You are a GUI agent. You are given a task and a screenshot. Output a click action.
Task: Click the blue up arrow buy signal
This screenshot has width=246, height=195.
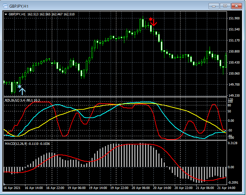tap(22, 92)
